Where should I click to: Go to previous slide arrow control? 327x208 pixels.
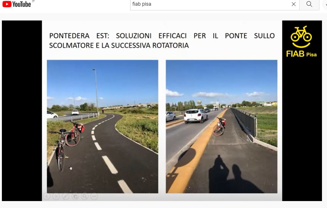point(47,196)
